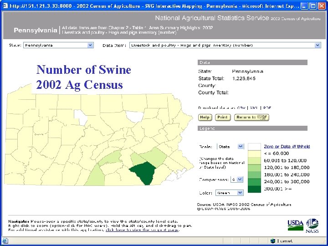The image size is (328, 246).
Task: Click the Data panel header
Action: pos(252,62)
